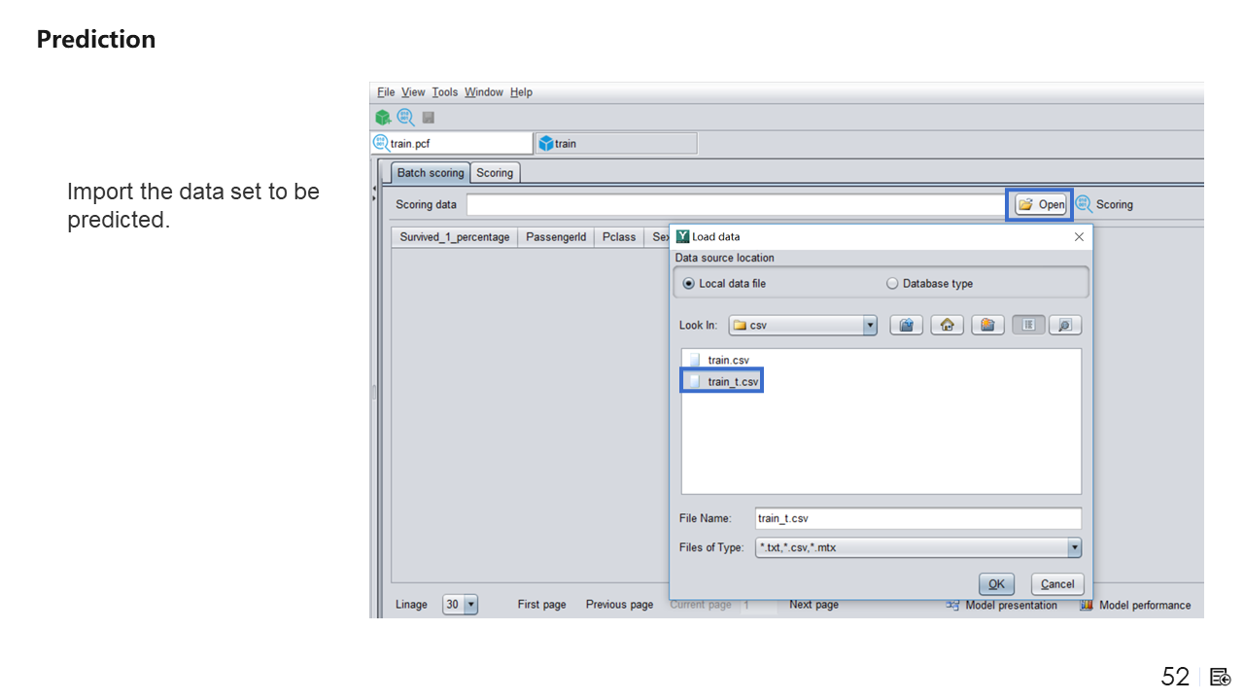Screen dimensions: 1244x700
Task: Confirm file selection with OK button
Action: pos(996,584)
